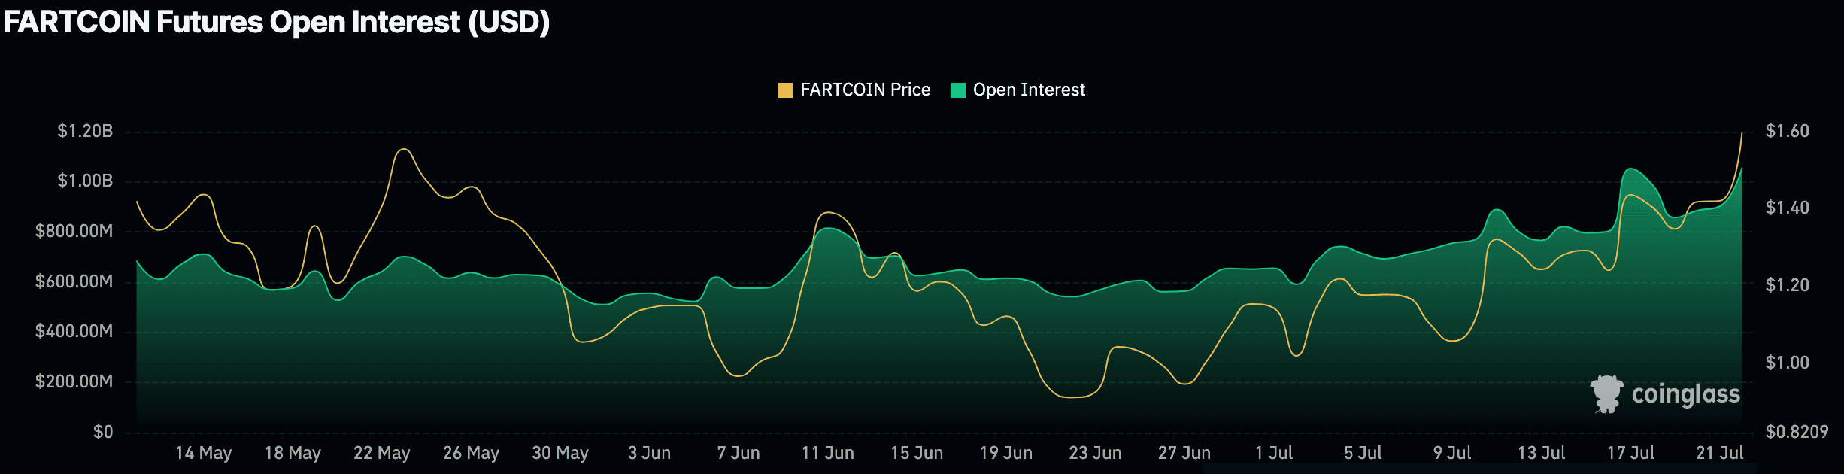Click the $1.00B left axis label
Viewport: 1844px width, 474px height.
[x=85, y=181]
